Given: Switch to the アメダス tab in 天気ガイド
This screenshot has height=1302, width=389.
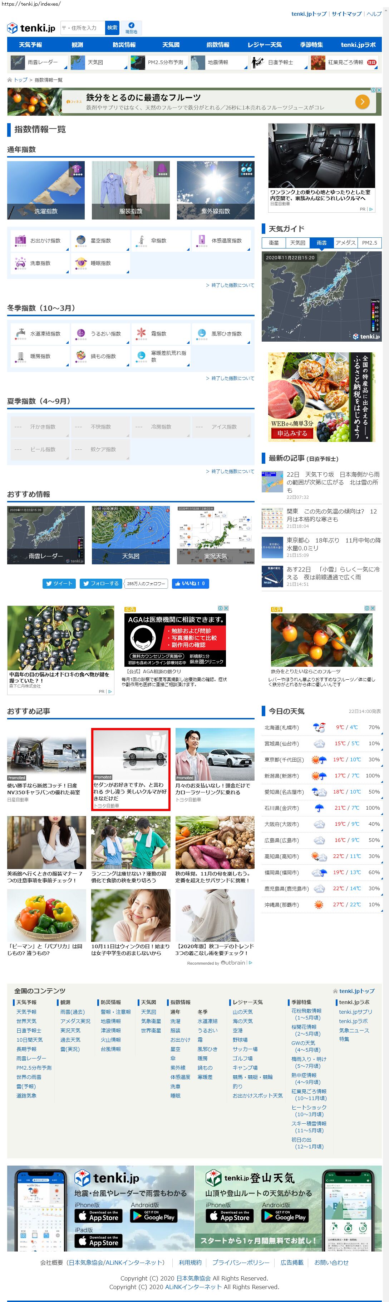Looking at the screenshot, I should coord(346,243).
